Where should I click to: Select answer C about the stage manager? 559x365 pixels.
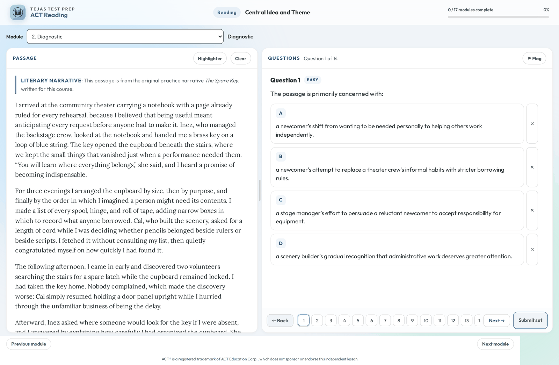tap(397, 210)
